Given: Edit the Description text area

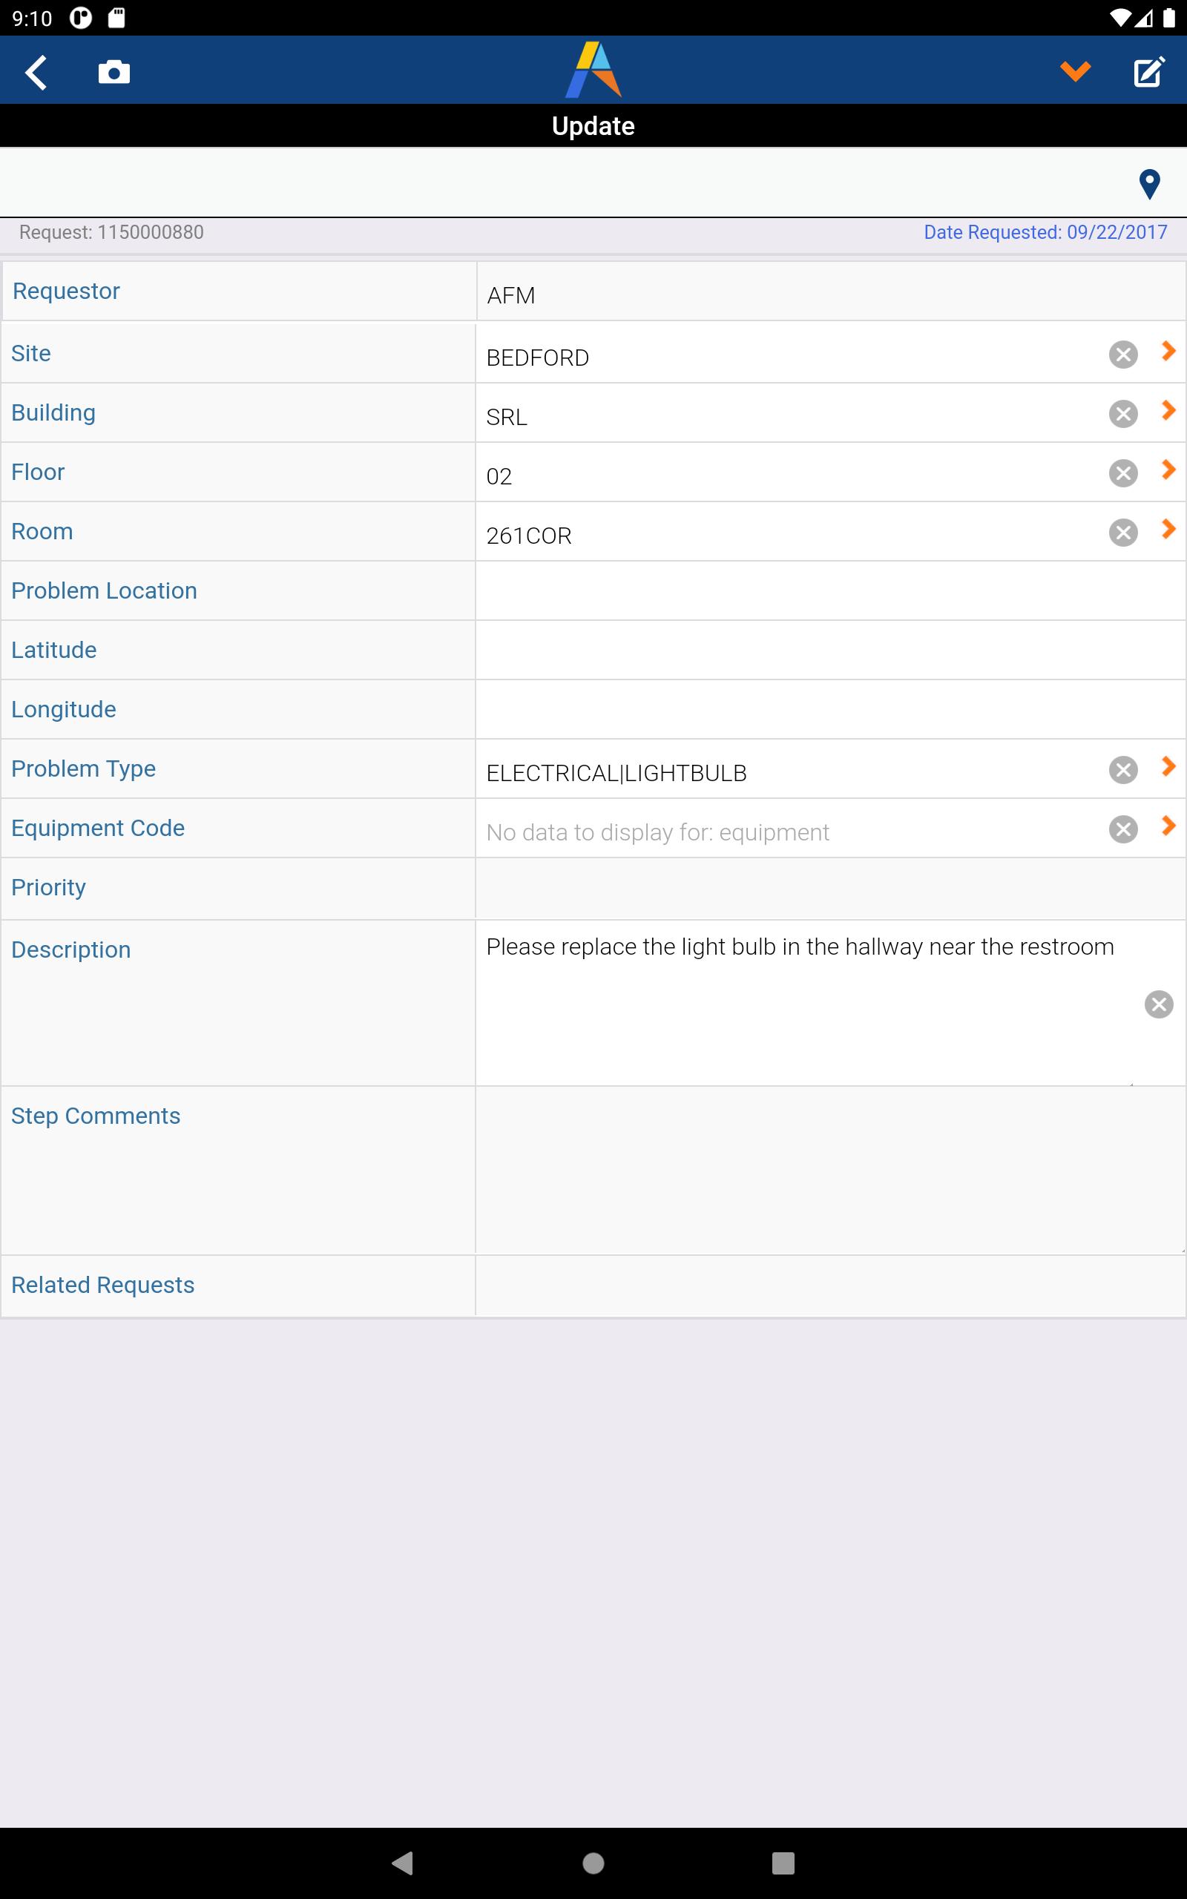Looking at the screenshot, I should pyautogui.click(x=805, y=1004).
